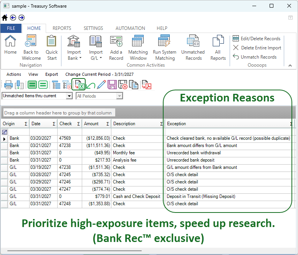Open the Unmatched Items thru current dropdown
Image resolution: width=298 pixels, height=255 pixels.
click(x=69, y=96)
